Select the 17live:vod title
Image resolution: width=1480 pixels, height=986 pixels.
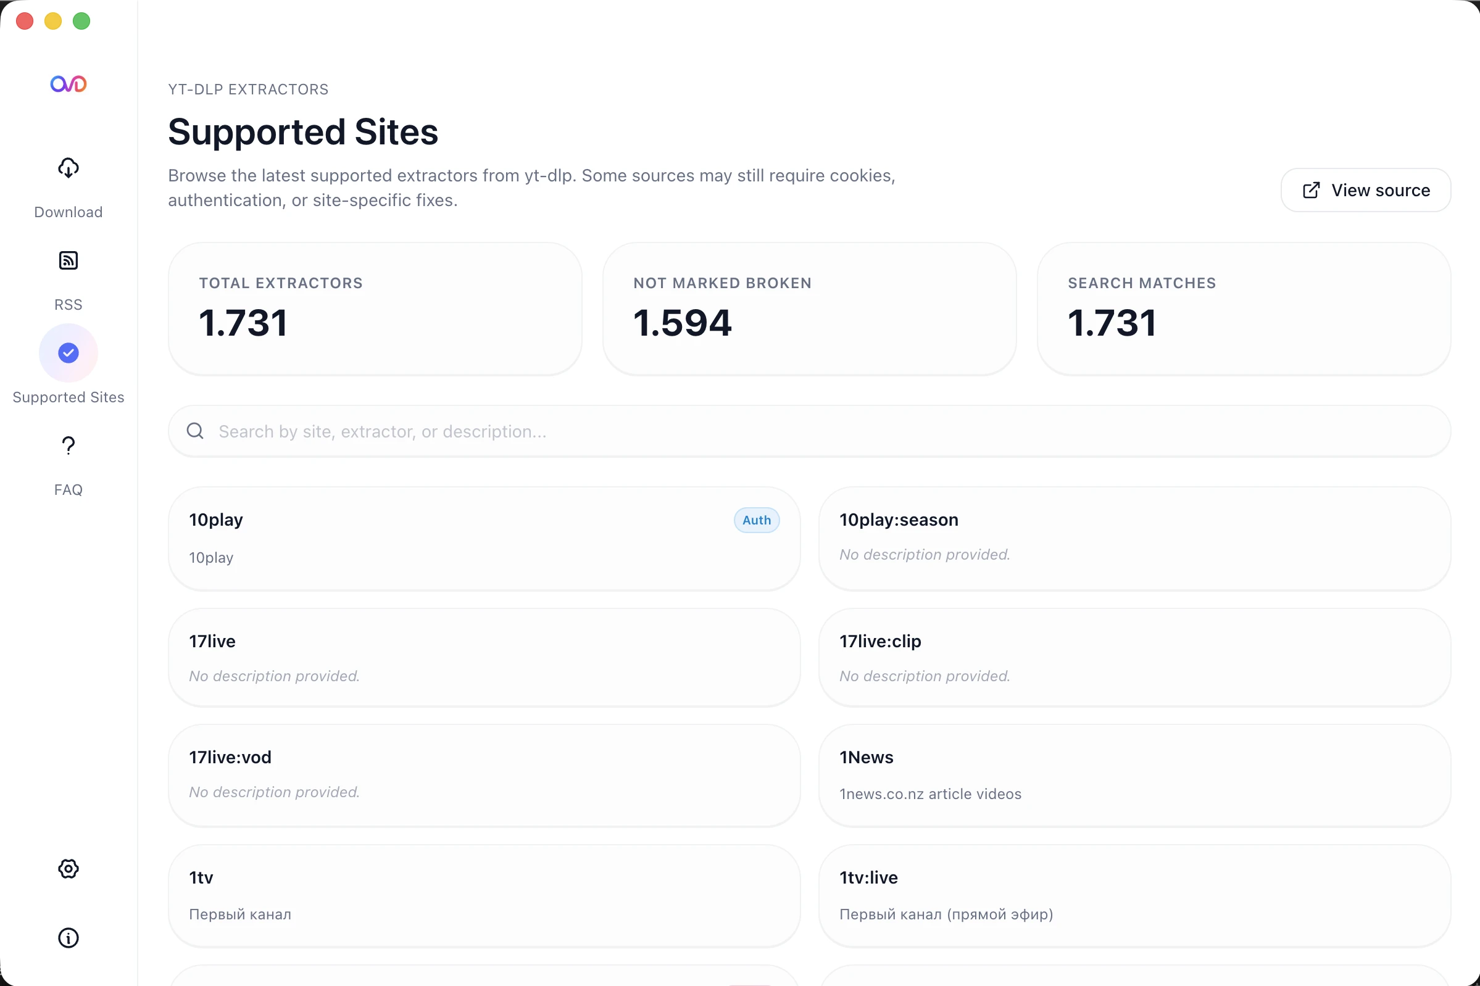coord(230,757)
